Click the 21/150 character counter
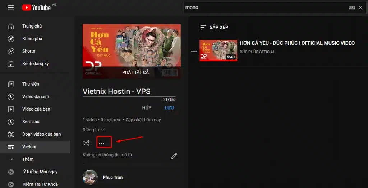Viewport: 368px width, 188px height. (170, 100)
